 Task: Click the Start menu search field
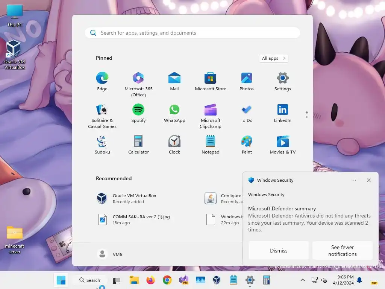point(192,33)
